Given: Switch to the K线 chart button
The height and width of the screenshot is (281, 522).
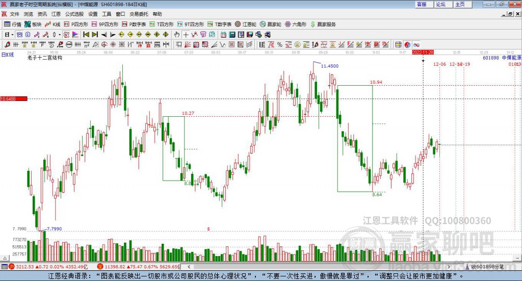Looking at the screenshot, I should [53, 24].
